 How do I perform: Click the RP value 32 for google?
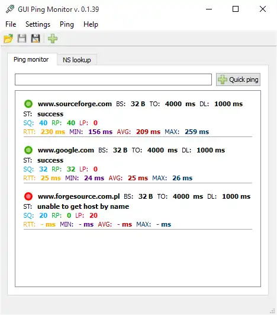[x=71, y=169]
